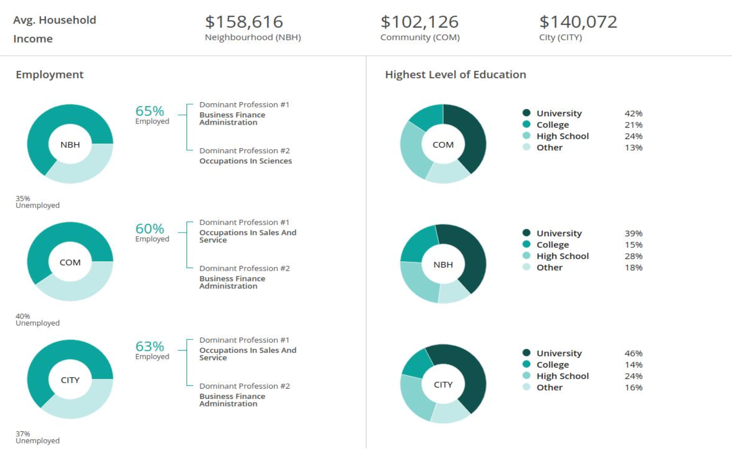732x455 pixels.
Task: Click the 65% Employed figure
Action: [150, 111]
